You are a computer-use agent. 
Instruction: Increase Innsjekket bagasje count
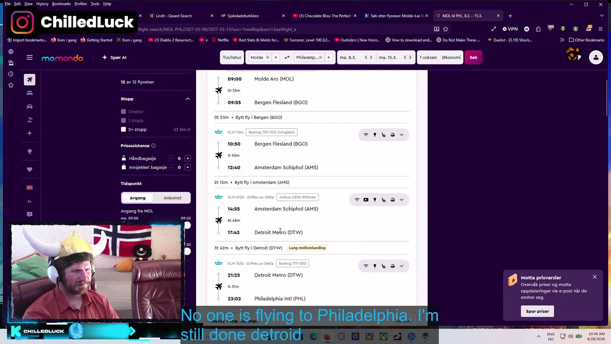pos(188,167)
